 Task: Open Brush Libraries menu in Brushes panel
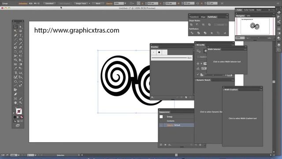[153, 97]
